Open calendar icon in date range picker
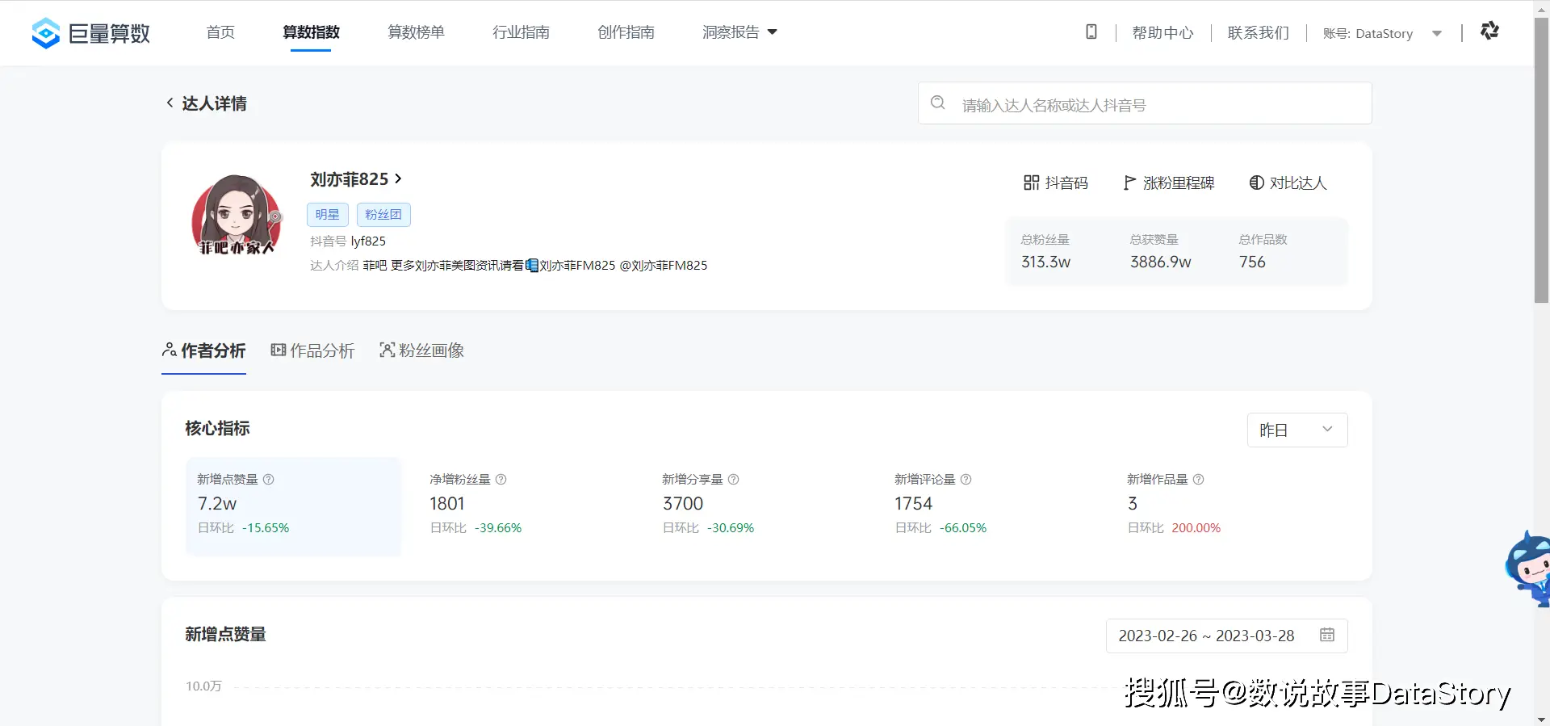Image resolution: width=1550 pixels, height=726 pixels. (1327, 635)
